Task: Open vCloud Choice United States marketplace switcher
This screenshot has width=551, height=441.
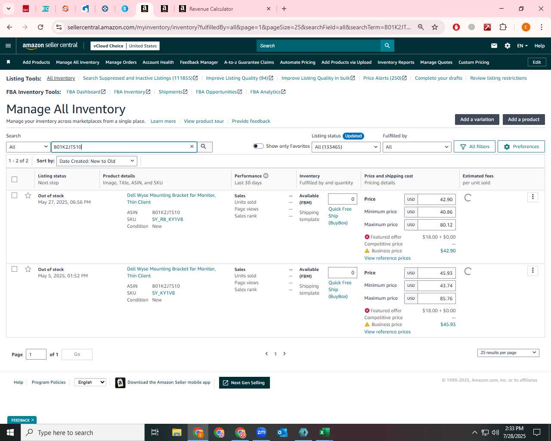Action: 125,46
